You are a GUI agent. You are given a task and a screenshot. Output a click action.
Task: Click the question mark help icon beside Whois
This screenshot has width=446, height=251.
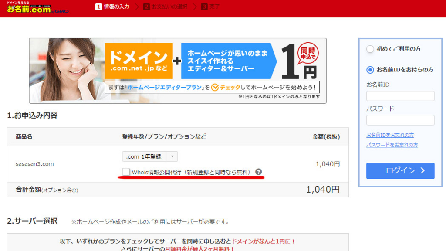(x=258, y=172)
